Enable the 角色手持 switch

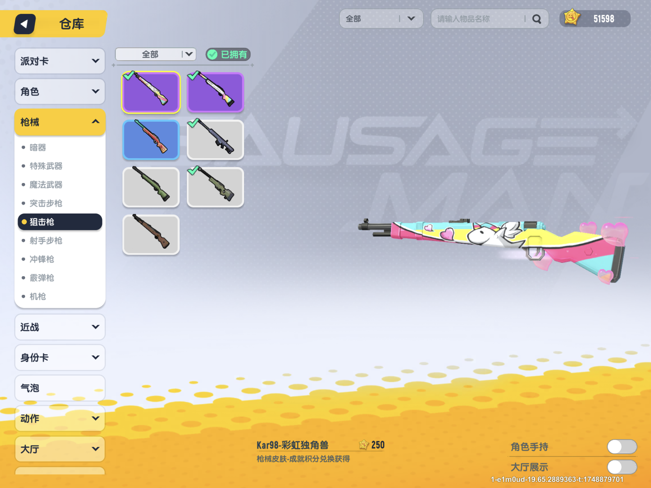[x=621, y=447]
